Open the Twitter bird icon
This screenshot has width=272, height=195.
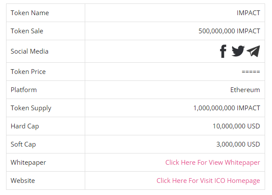238,51
